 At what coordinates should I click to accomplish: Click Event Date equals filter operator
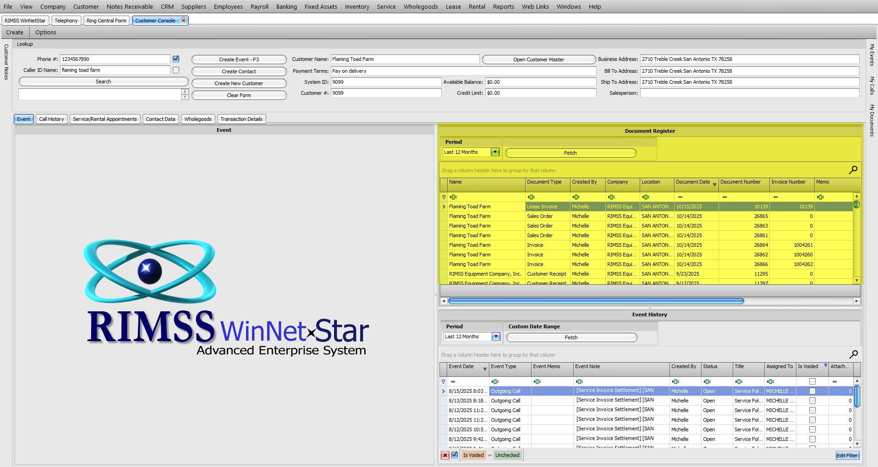(x=453, y=381)
